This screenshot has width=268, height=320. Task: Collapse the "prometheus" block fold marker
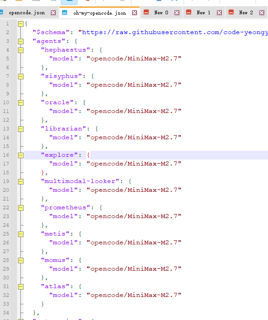tap(21, 208)
